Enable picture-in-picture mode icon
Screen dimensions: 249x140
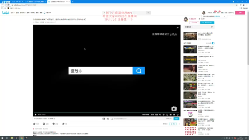[x=167, y=114]
